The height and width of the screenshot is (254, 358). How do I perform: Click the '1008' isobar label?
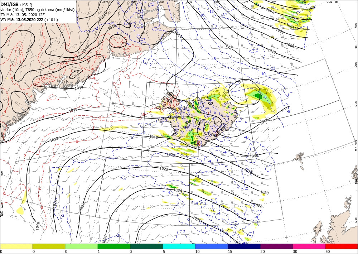click(290, 45)
